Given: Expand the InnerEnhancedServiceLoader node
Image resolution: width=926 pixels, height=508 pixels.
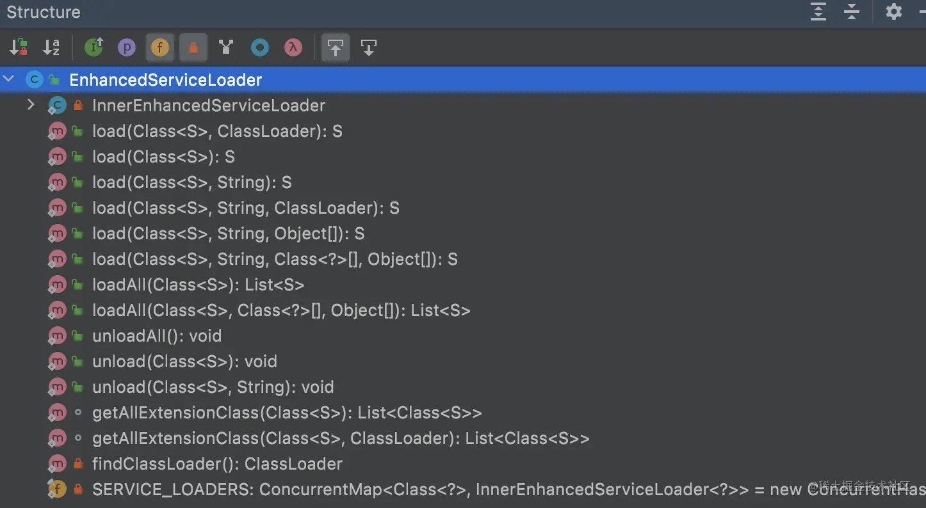Looking at the screenshot, I should click(x=30, y=105).
